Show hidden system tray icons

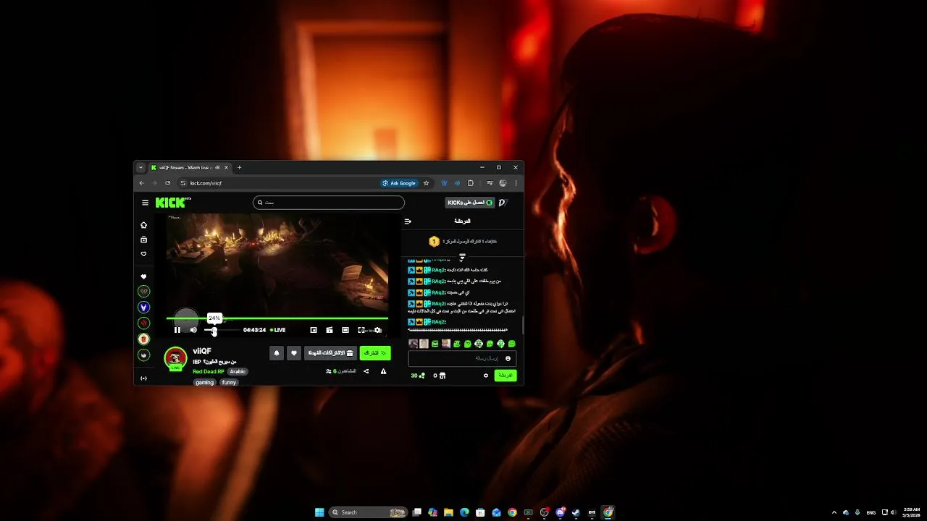pos(834,512)
